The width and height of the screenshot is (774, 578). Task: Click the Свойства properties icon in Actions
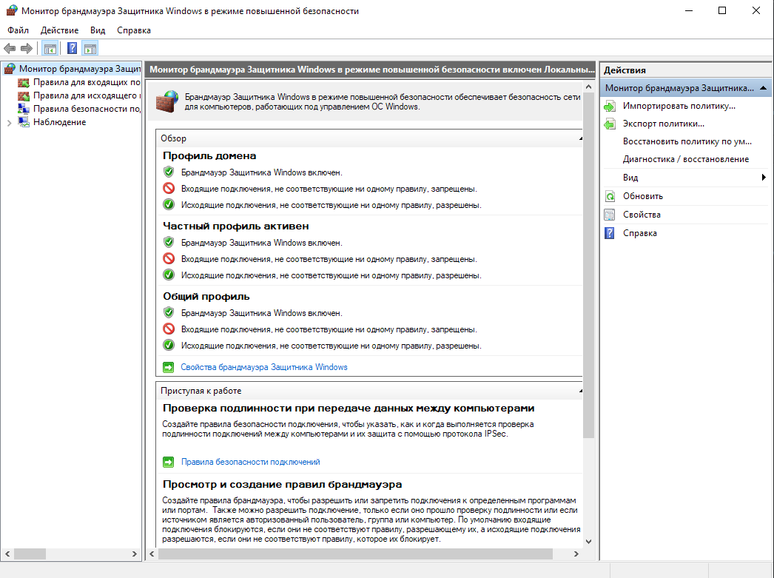pos(610,215)
